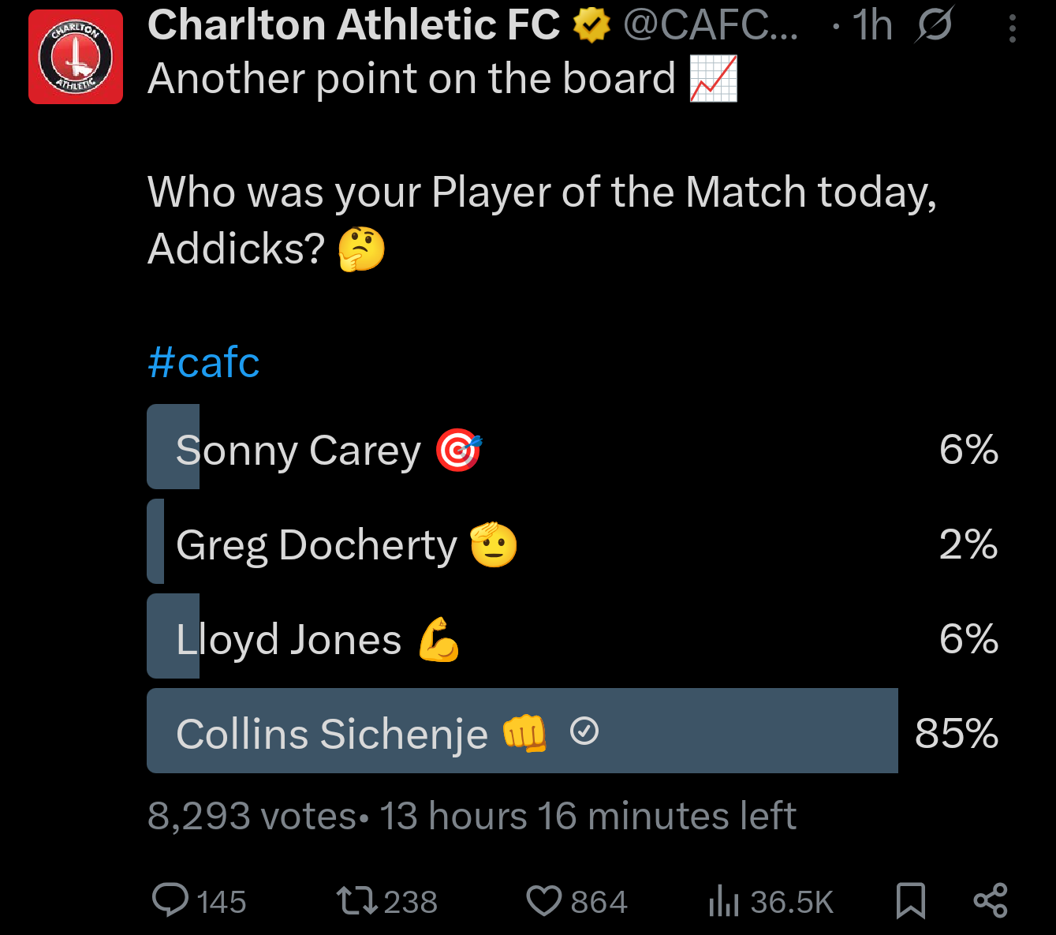Screen dimensions: 1056x935
Task: Click the gold verified badge
Action: click(591, 26)
